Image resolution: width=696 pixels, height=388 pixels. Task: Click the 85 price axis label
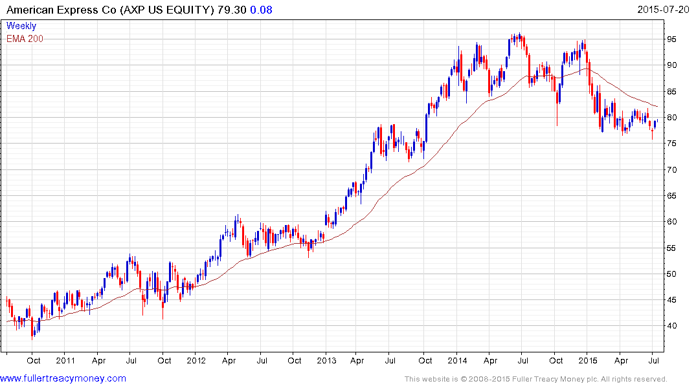coord(671,92)
